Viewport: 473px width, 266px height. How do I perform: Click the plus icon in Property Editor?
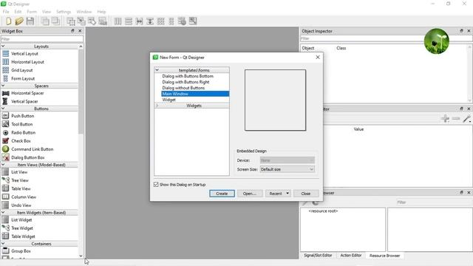(445, 118)
